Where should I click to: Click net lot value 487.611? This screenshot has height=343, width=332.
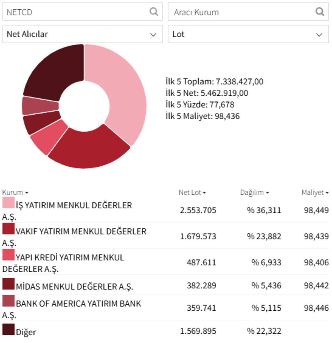tap(201, 262)
